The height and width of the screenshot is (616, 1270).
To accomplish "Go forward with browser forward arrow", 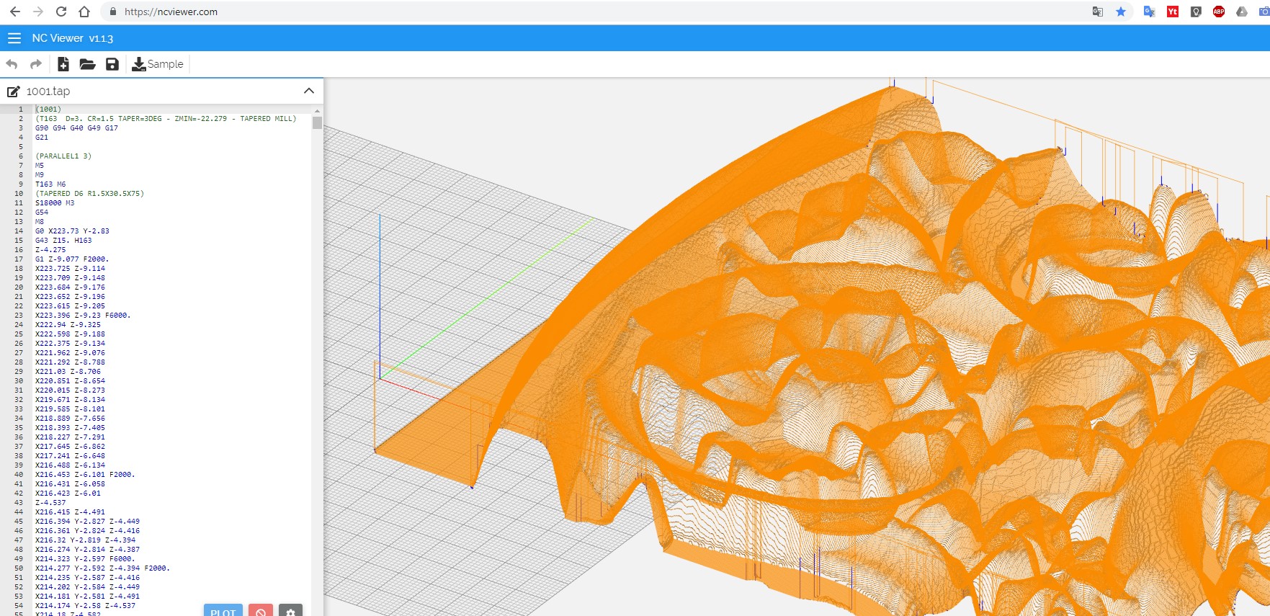I will pyautogui.click(x=38, y=12).
